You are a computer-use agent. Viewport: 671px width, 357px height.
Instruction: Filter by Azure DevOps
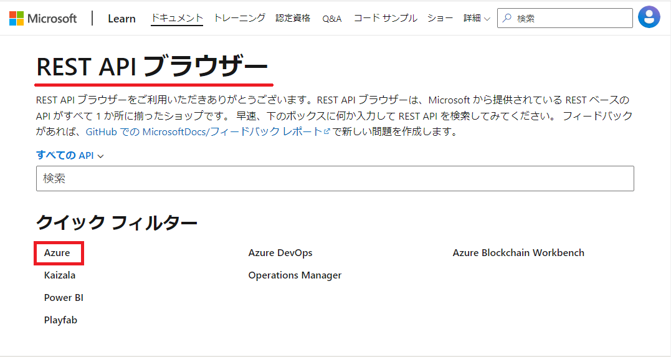(280, 253)
